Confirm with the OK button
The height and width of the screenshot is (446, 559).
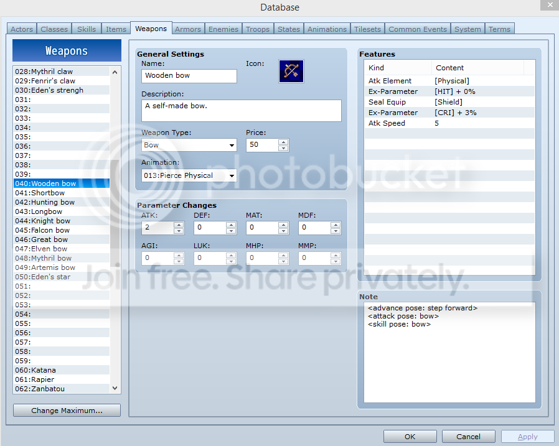coord(410,437)
